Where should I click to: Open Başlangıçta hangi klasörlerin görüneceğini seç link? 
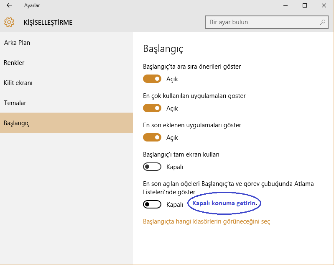207,221
